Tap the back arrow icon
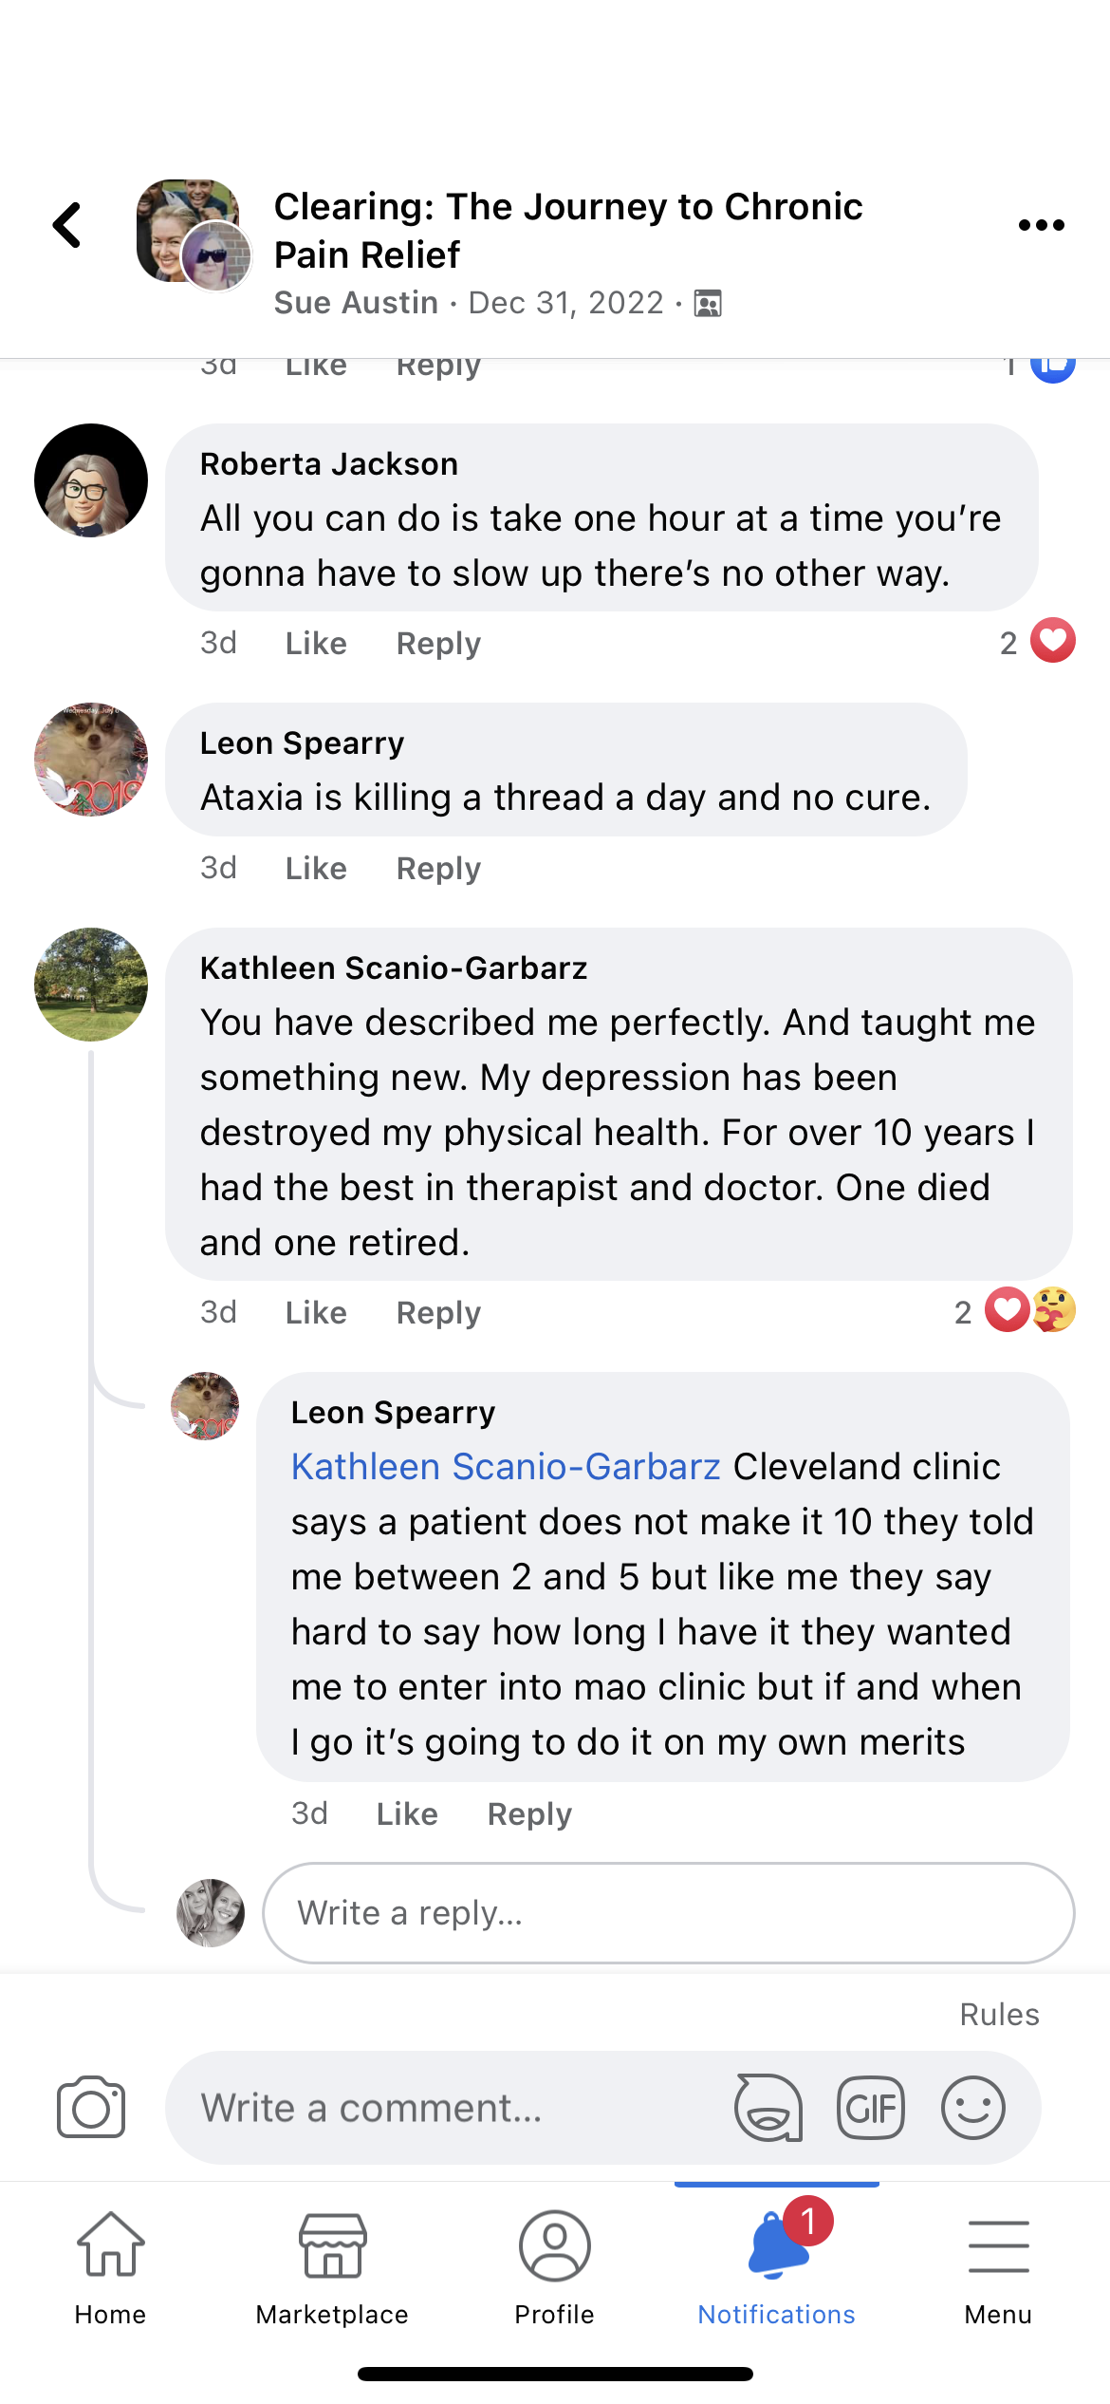This screenshot has width=1110, height=2404. [x=67, y=226]
